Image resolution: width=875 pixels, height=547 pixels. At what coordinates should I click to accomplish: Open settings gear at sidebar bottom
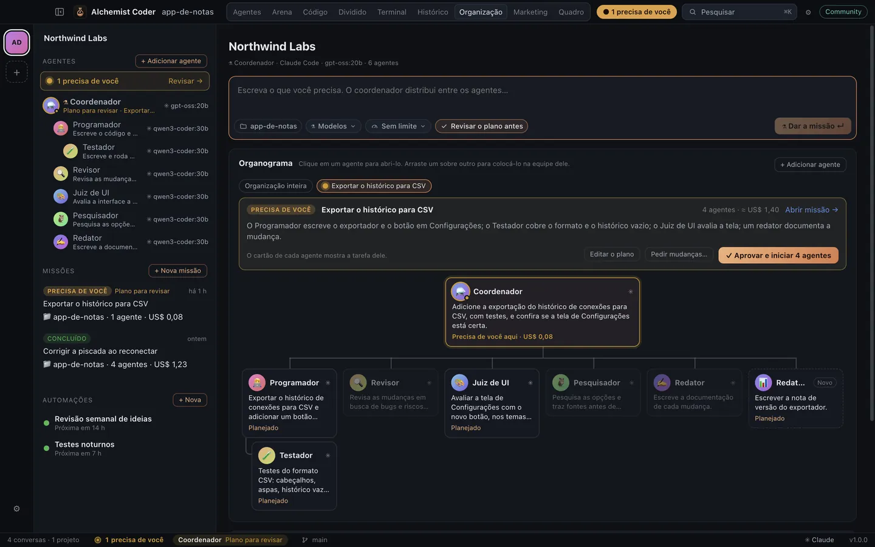16,509
